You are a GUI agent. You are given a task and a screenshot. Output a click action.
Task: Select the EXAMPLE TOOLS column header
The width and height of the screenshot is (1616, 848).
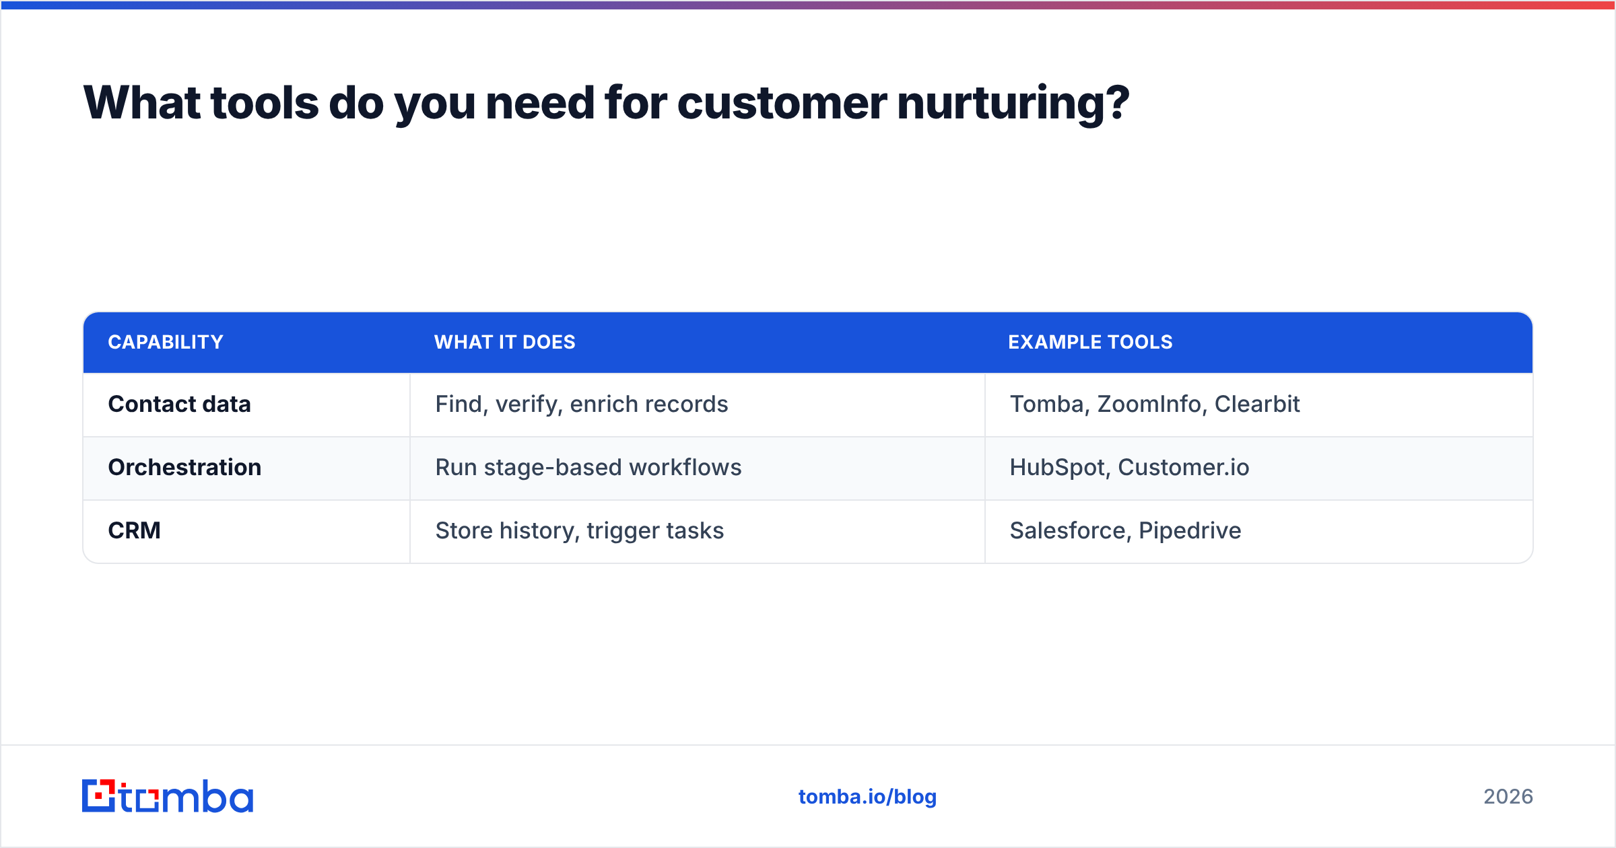[1258, 342]
